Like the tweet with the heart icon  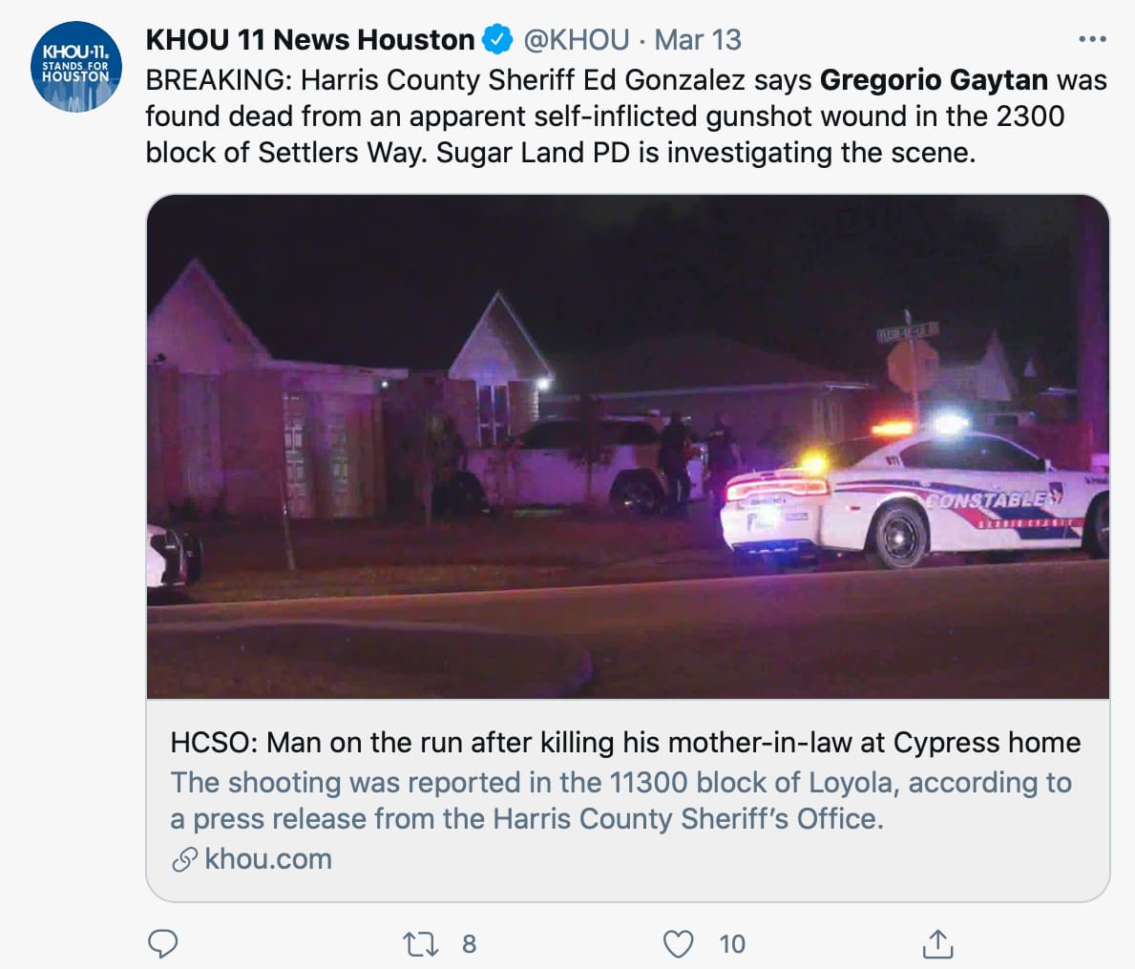(678, 944)
